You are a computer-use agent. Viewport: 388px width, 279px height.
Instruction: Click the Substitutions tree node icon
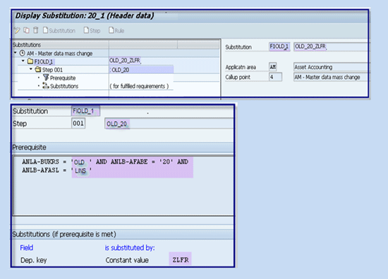coord(46,86)
